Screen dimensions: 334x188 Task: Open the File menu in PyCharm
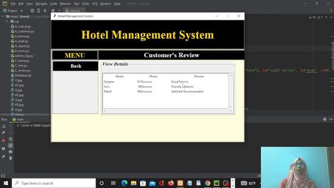tap(13, 4)
